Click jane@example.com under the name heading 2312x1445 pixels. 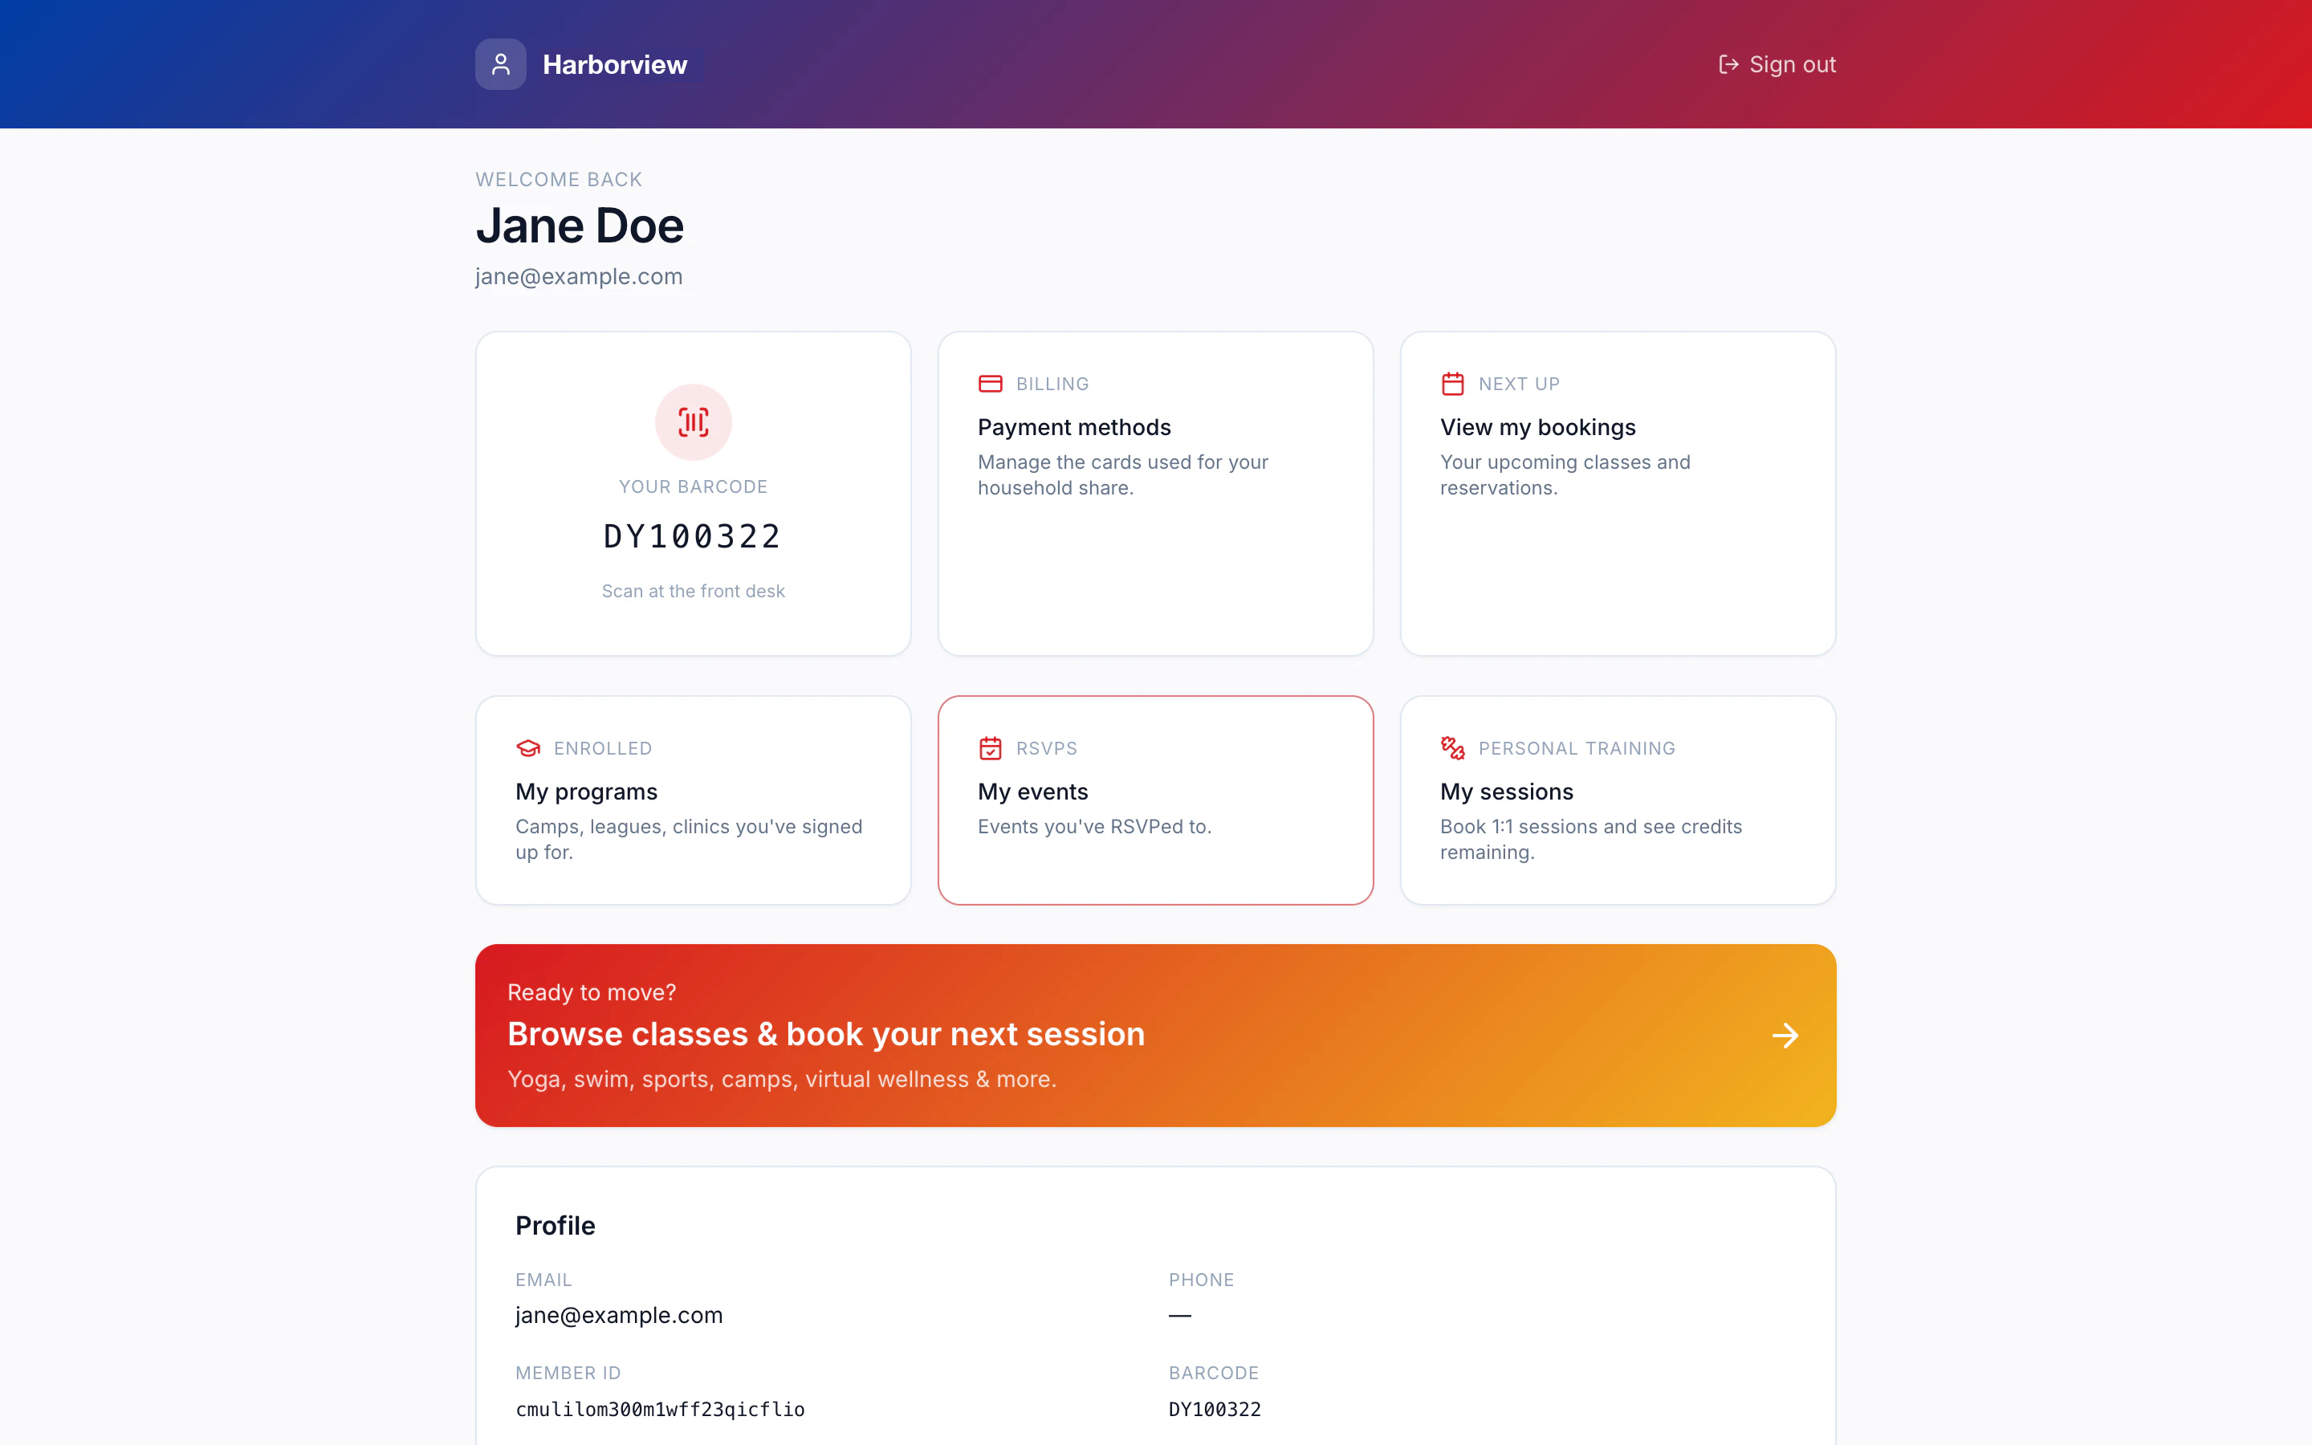pyautogui.click(x=579, y=277)
